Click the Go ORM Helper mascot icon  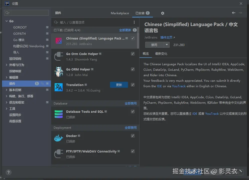pyautogui.click(x=59, y=72)
